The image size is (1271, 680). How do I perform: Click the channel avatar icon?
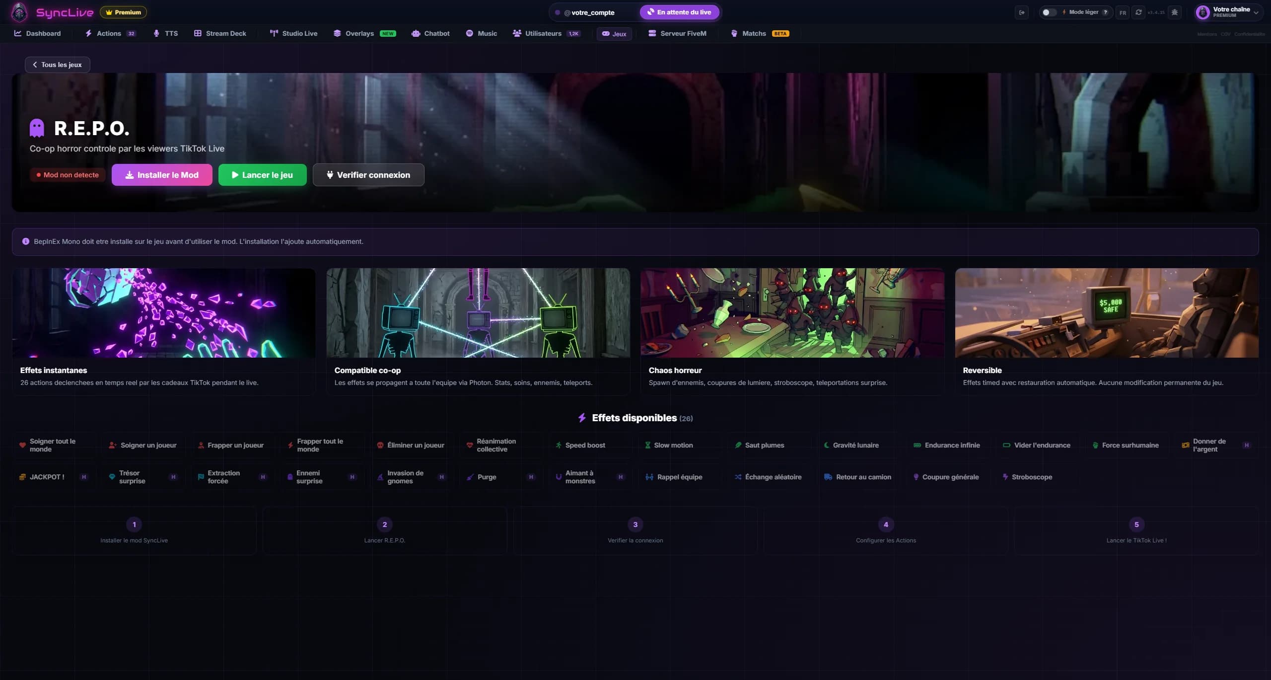1202,12
